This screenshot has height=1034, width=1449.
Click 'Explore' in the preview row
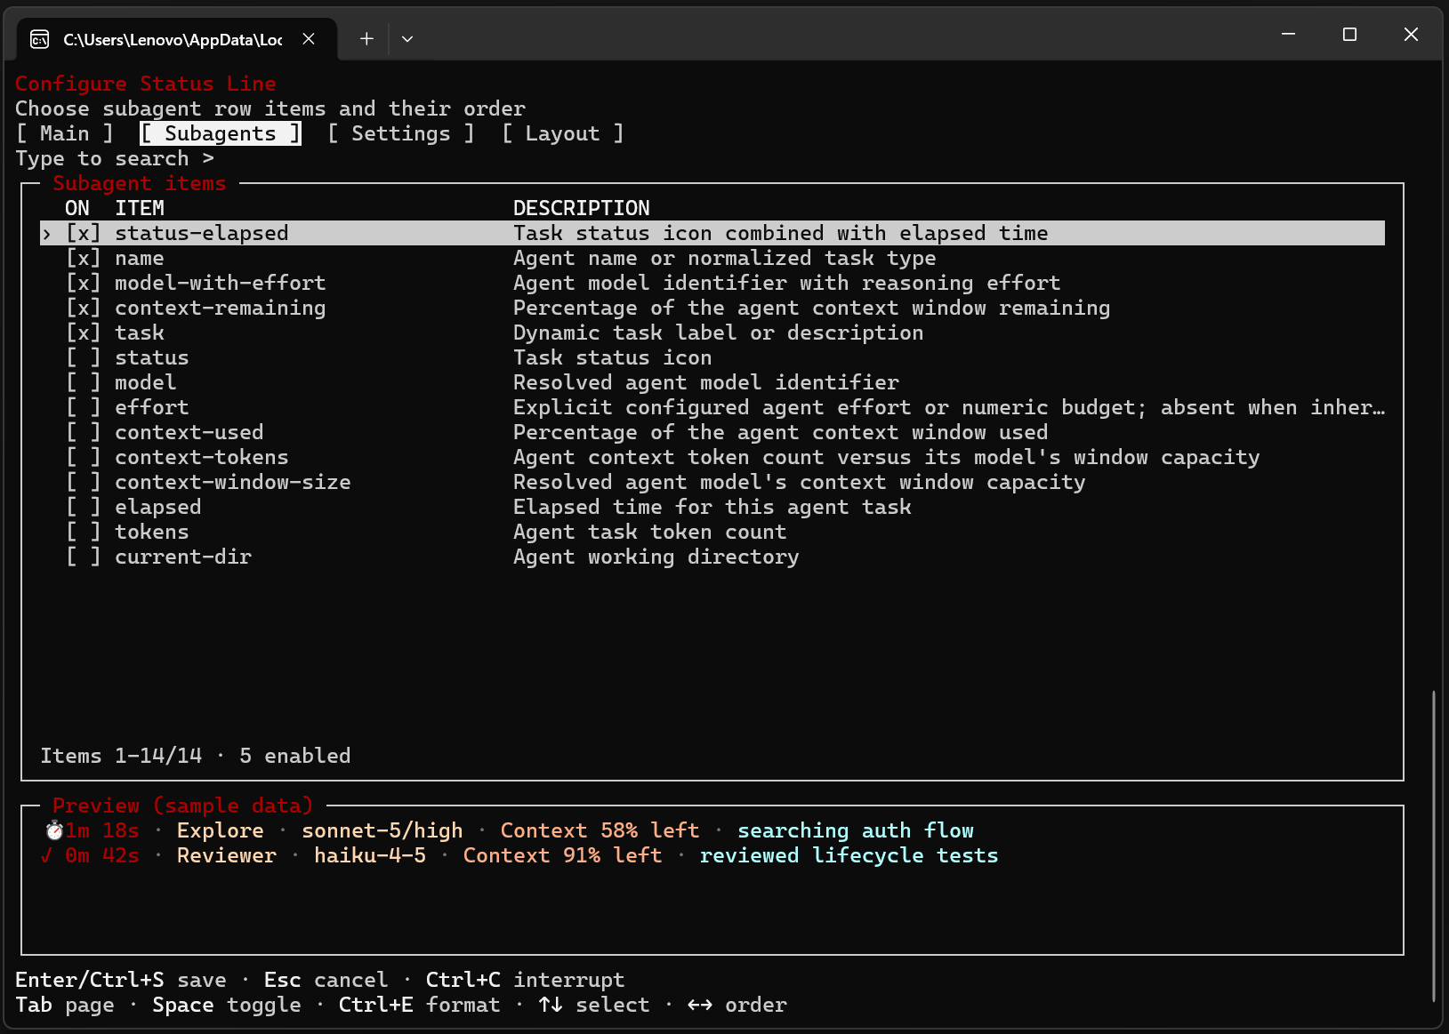(x=221, y=830)
